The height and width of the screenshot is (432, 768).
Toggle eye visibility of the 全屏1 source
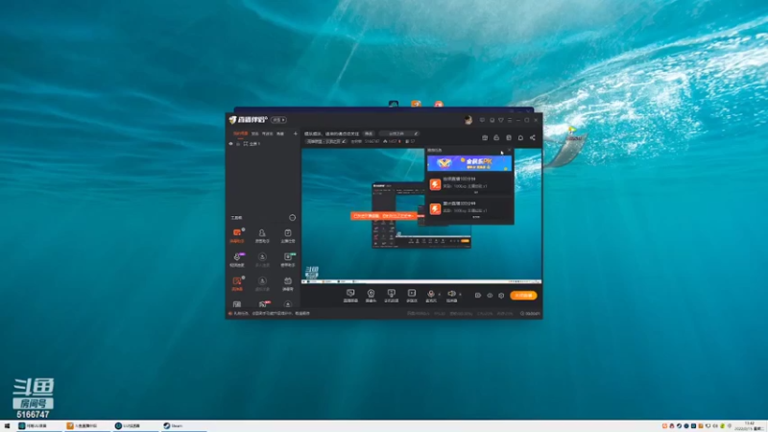[x=230, y=144]
